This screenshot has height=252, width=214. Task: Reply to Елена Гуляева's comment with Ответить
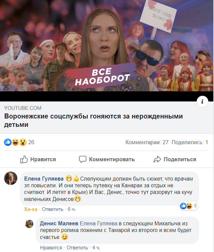52,209
